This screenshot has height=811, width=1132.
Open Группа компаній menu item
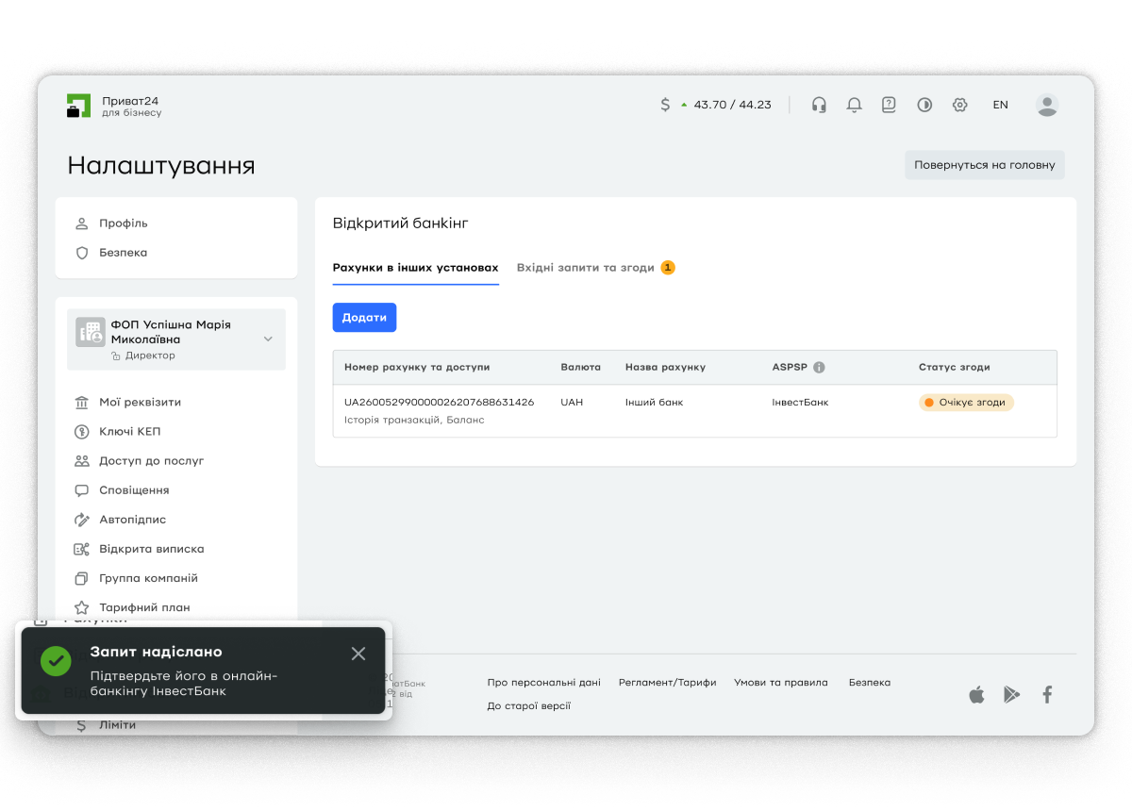(x=148, y=578)
